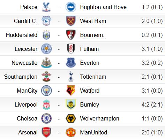The height and width of the screenshot is (140, 165).
Task: Open the Liverpool club crest
Action: click(x=46, y=104)
